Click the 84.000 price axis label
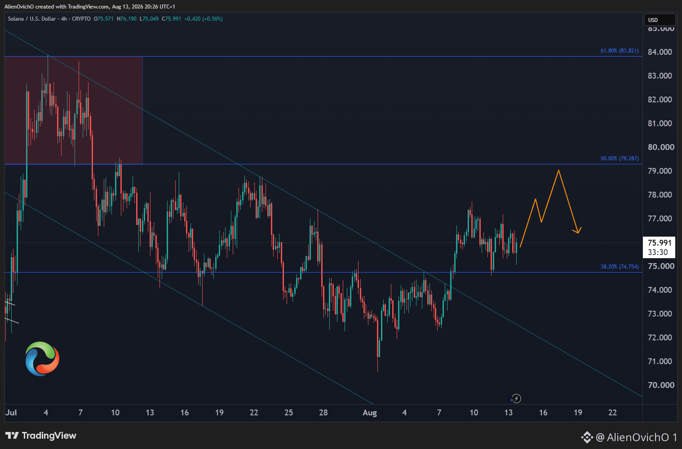This screenshot has width=682, height=449. point(660,52)
